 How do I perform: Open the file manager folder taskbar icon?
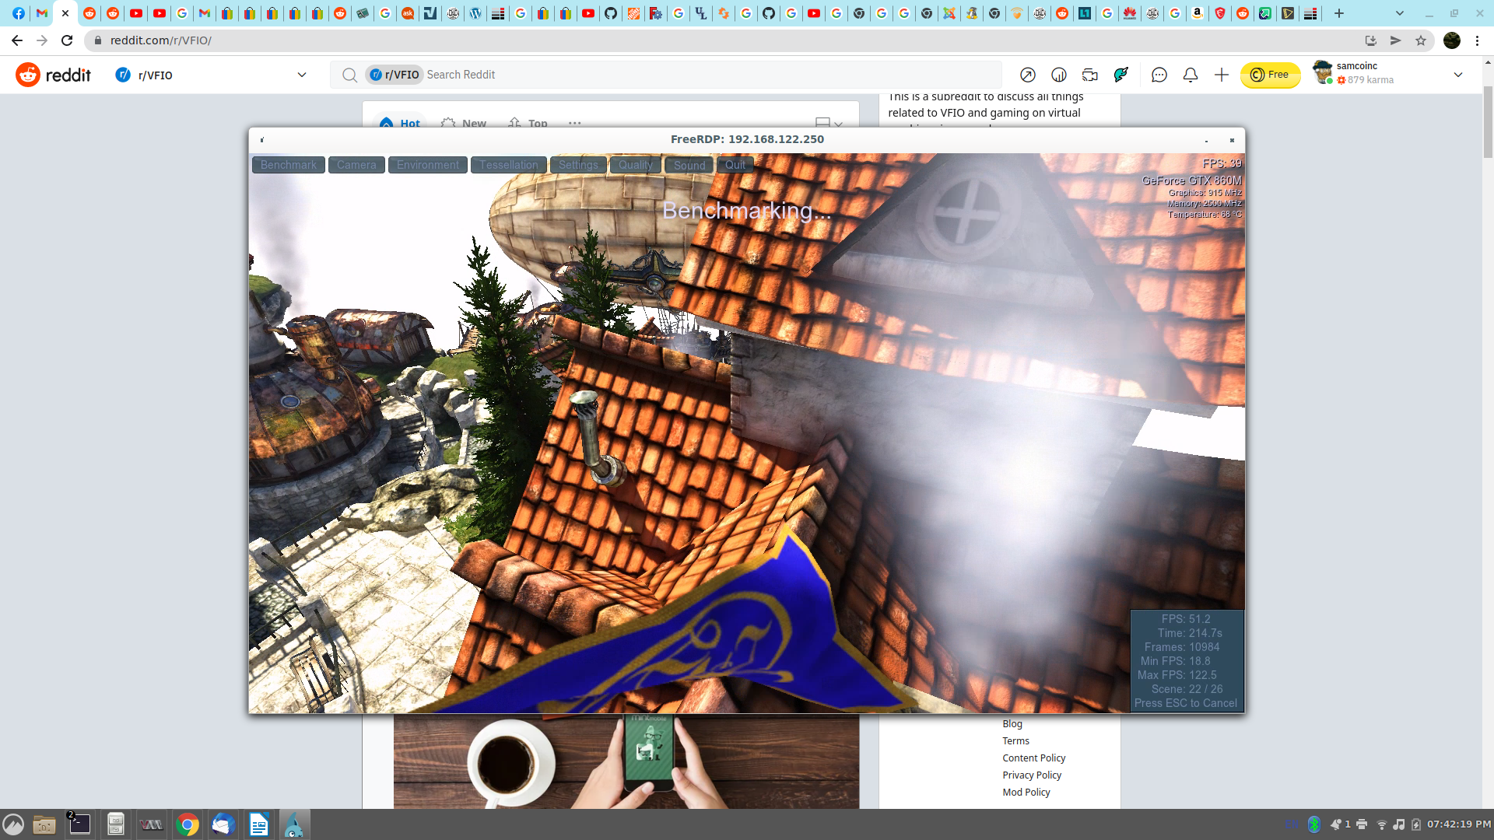(44, 824)
